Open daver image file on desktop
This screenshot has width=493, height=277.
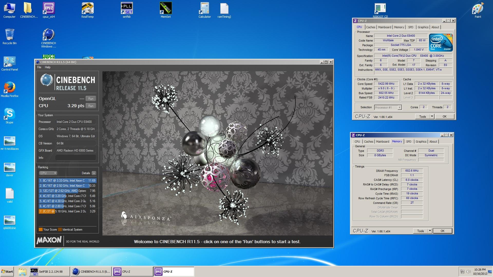coord(10,169)
